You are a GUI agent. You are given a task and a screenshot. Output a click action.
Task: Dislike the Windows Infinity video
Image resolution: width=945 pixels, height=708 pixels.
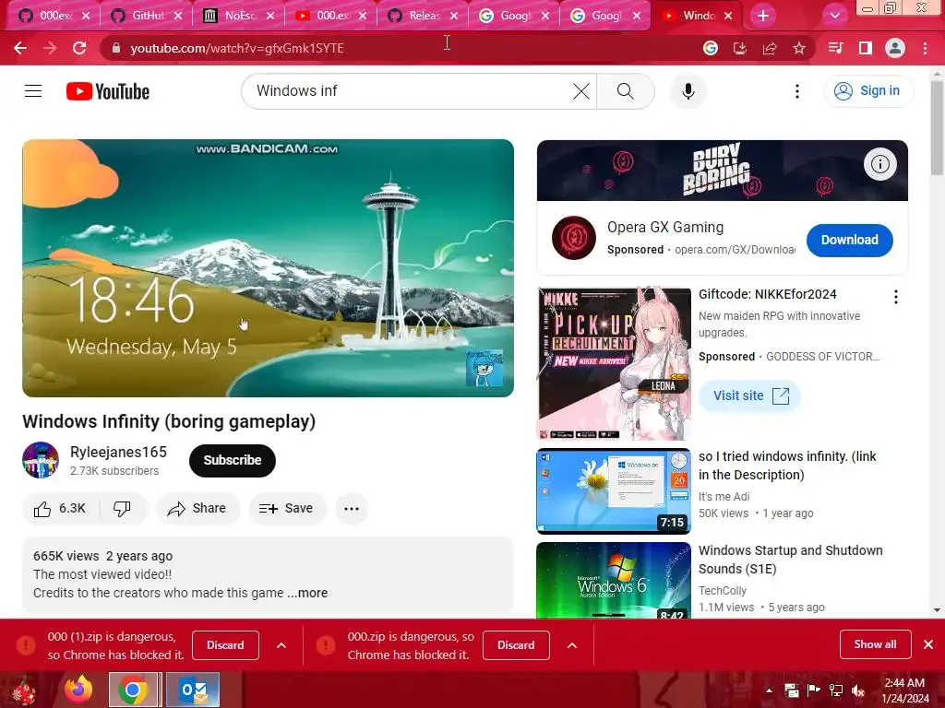[123, 509]
